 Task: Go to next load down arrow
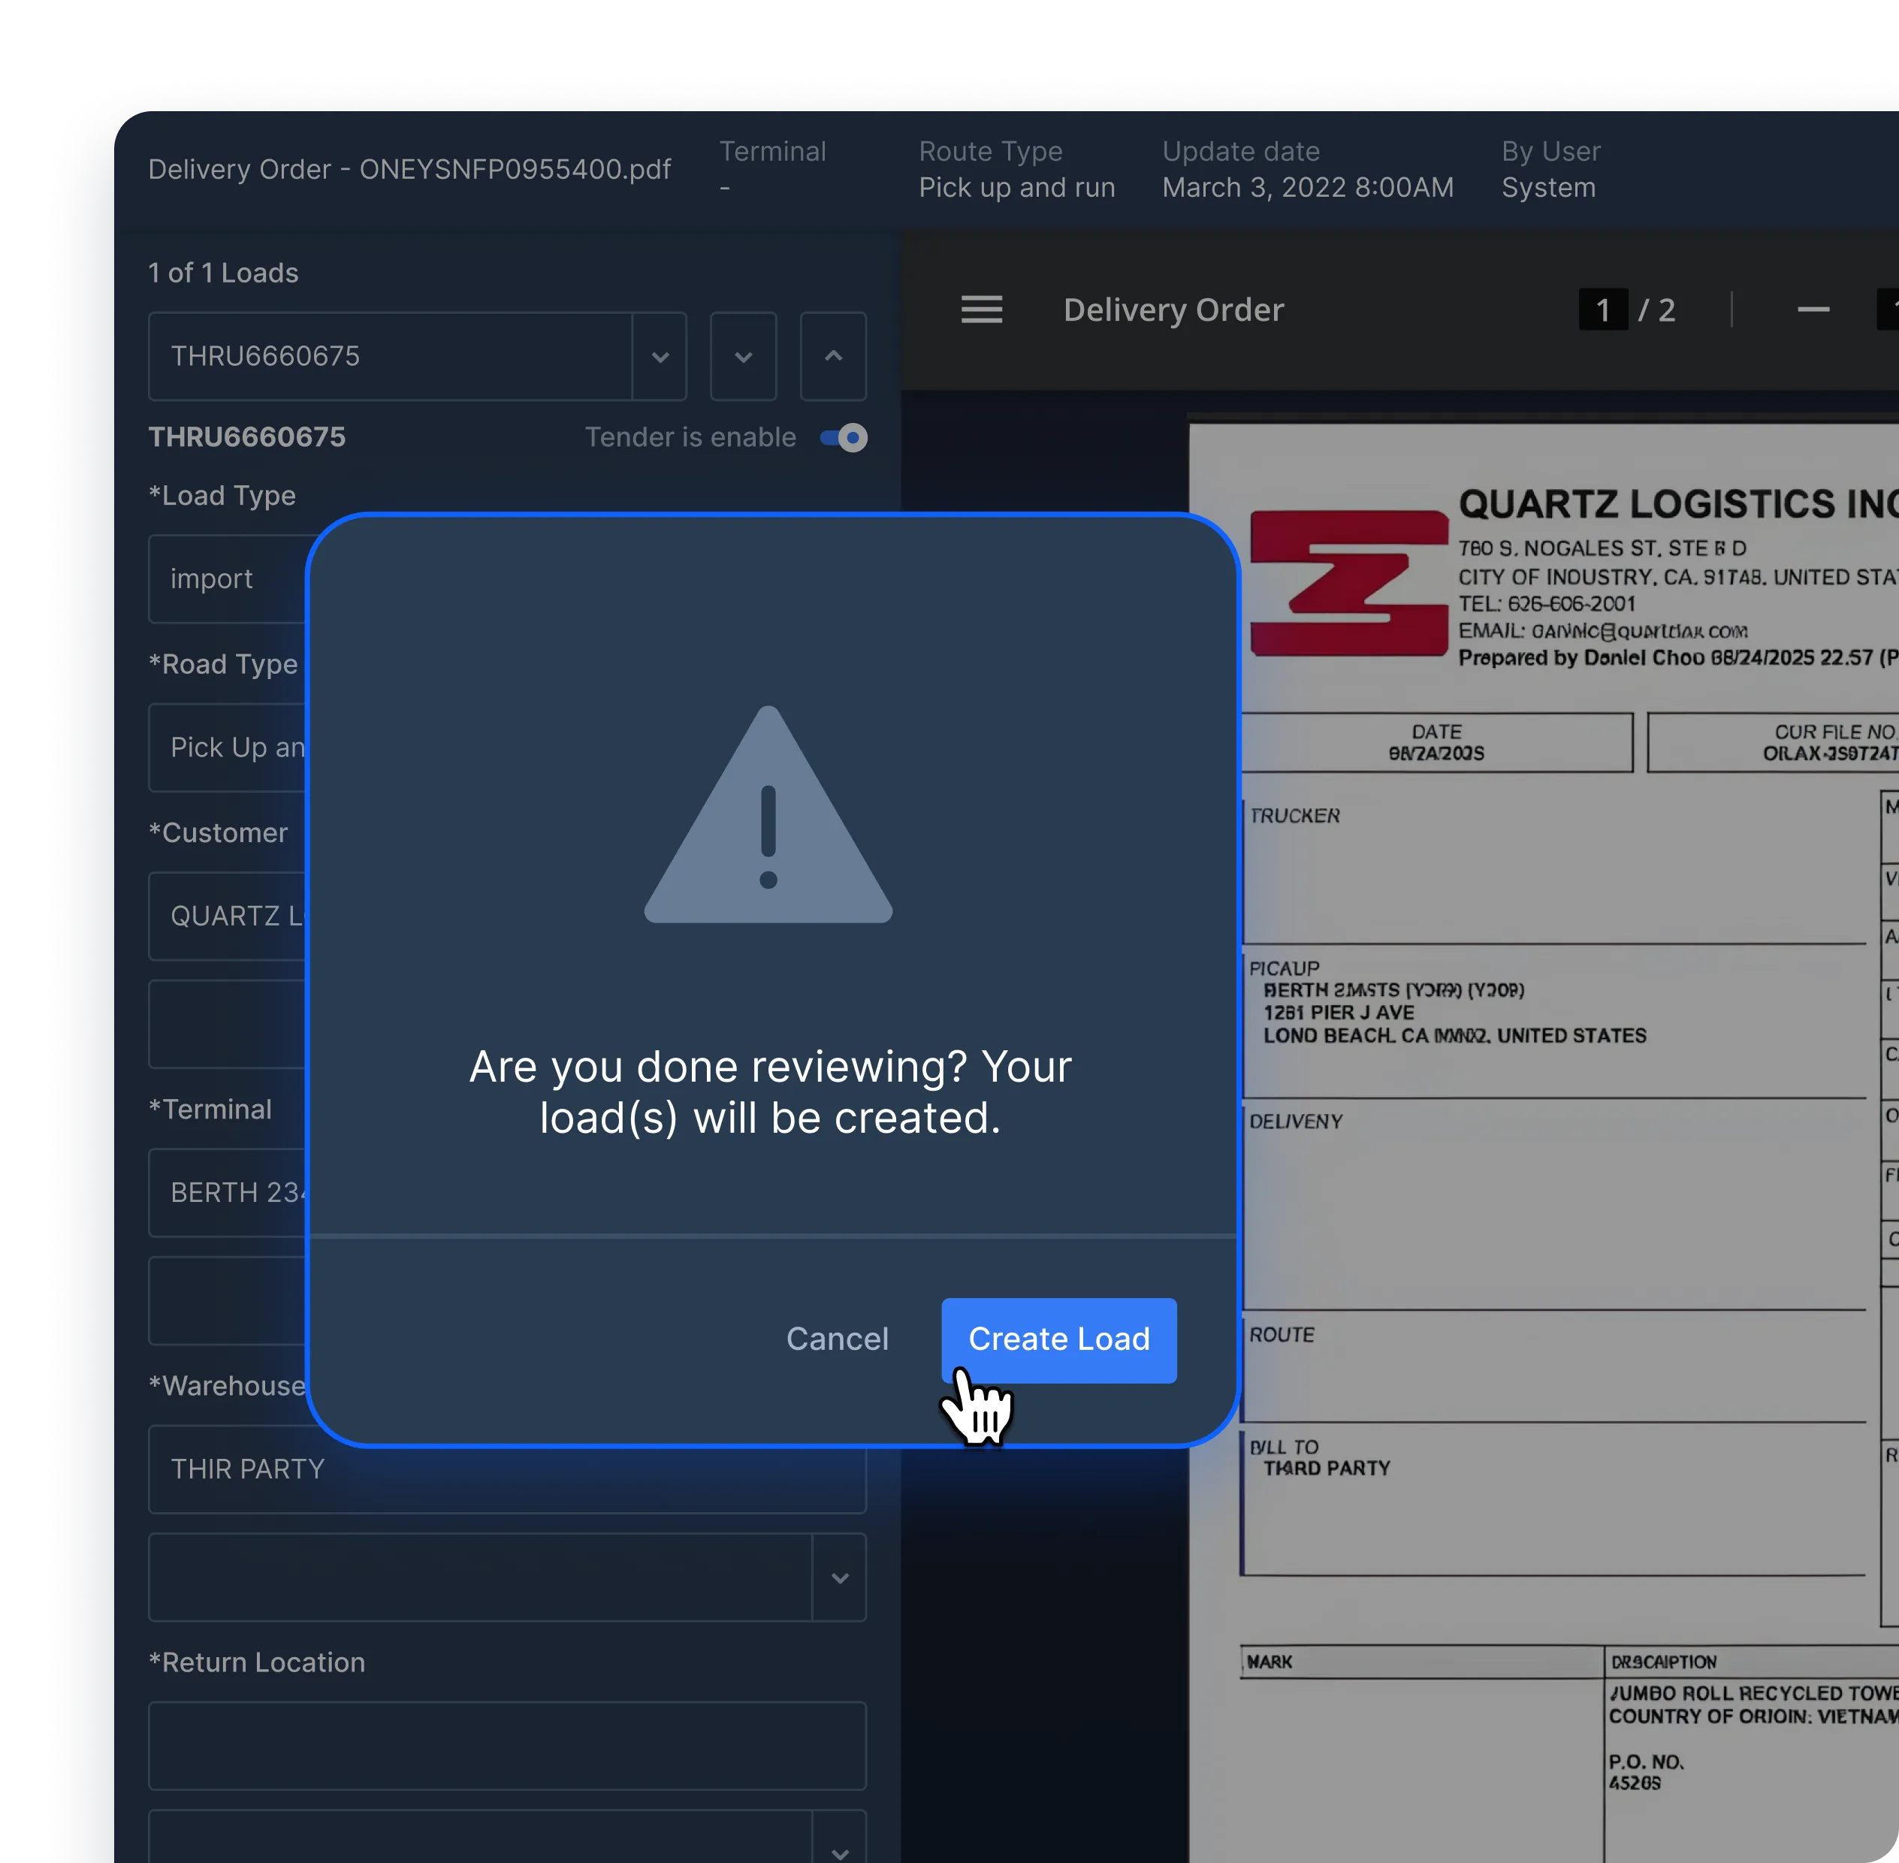pos(743,357)
